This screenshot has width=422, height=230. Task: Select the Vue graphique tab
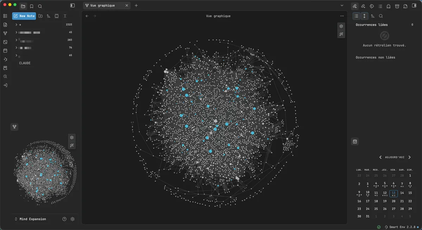tap(102, 6)
